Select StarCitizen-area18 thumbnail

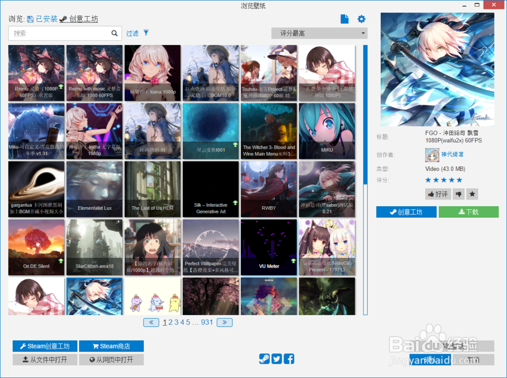[94, 247]
